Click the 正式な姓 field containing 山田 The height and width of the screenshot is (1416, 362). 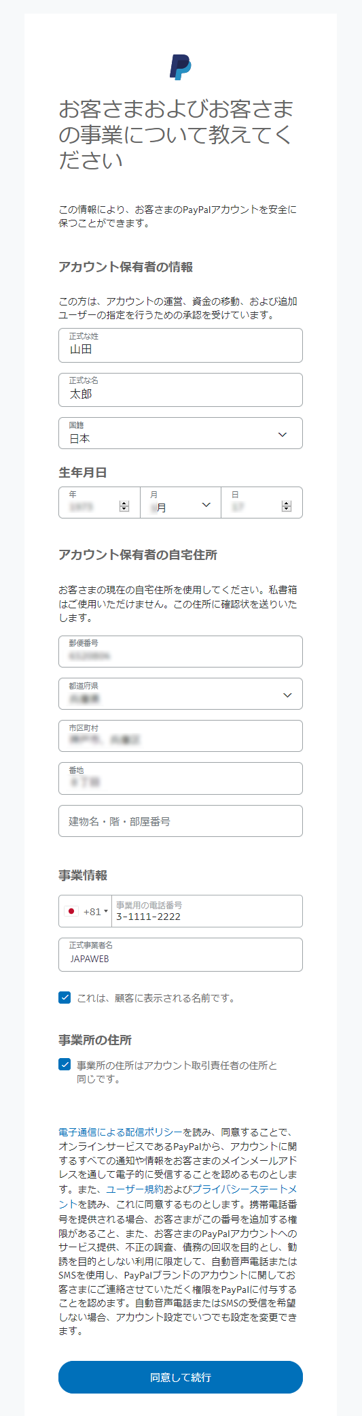pos(181,346)
